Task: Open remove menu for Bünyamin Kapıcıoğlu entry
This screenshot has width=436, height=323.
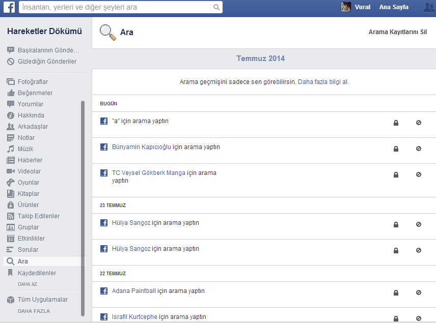Action: [x=419, y=149]
